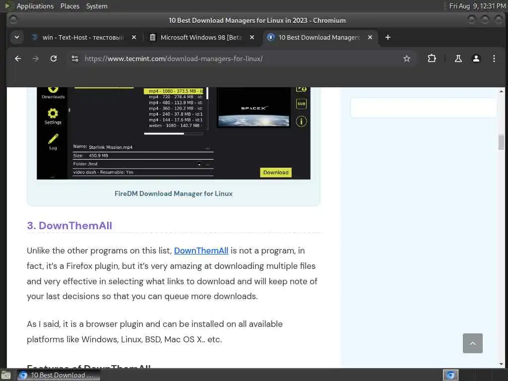This screenshot has height=381, width=508.
Task: Close the win - Text-Host tab
Action: [x=134, y=37]
